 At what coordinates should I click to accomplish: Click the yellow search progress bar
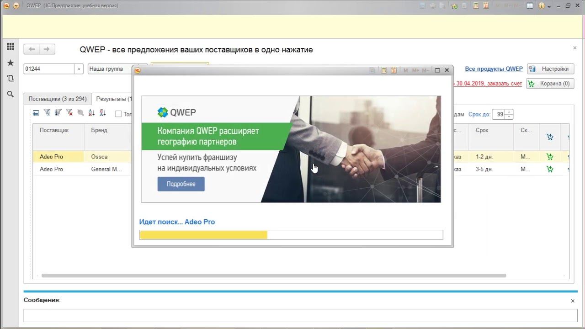point(291,235)
